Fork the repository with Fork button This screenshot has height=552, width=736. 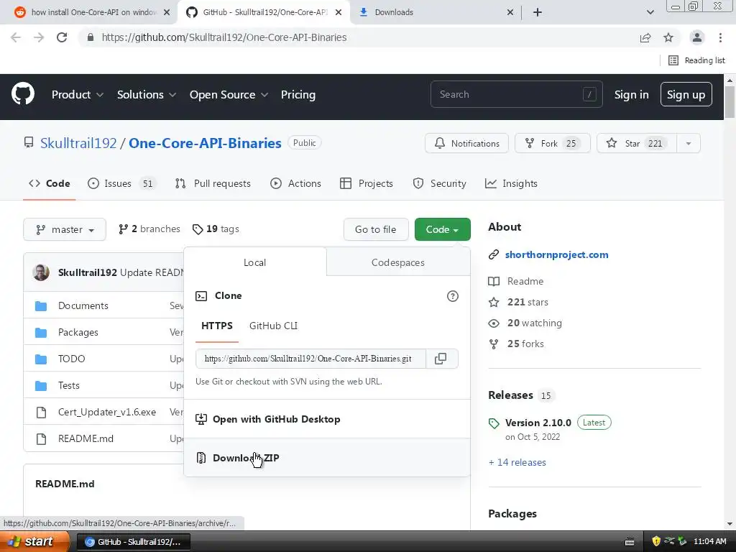pos(553,143)
